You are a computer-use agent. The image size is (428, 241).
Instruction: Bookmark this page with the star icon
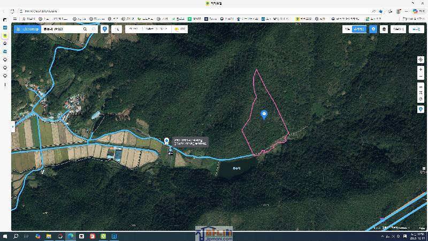(x=381, y=11)
